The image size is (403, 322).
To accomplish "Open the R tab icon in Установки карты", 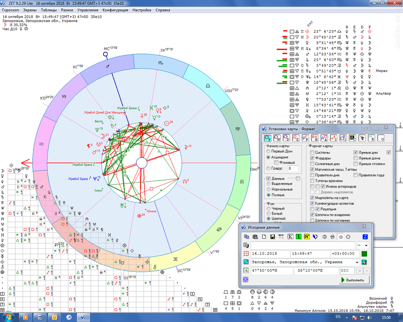I will point(372,138).
